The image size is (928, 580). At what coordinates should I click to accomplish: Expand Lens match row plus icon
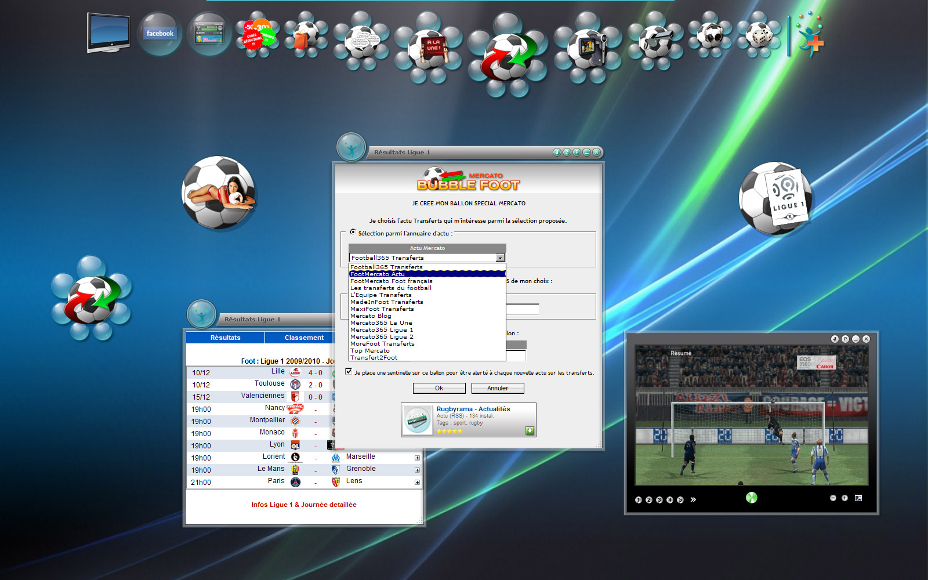tap(417, 482)
